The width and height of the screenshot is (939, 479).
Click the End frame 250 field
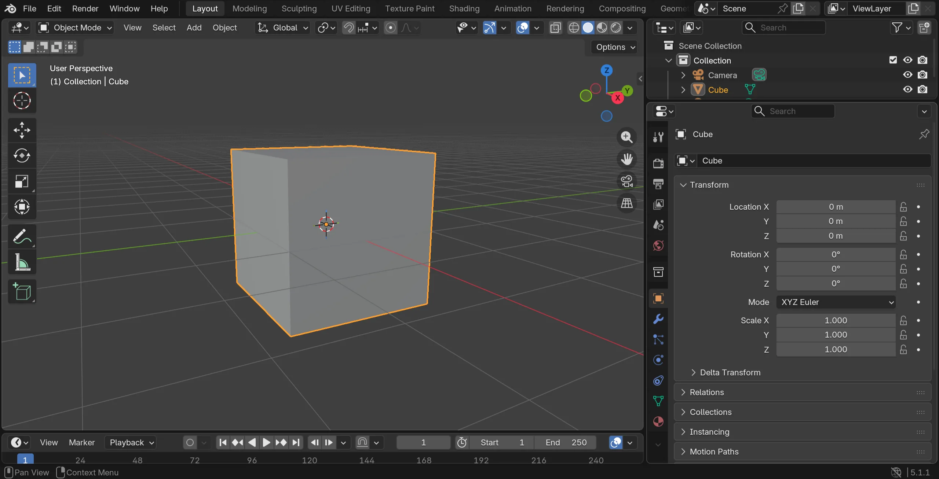pos(565,443)
